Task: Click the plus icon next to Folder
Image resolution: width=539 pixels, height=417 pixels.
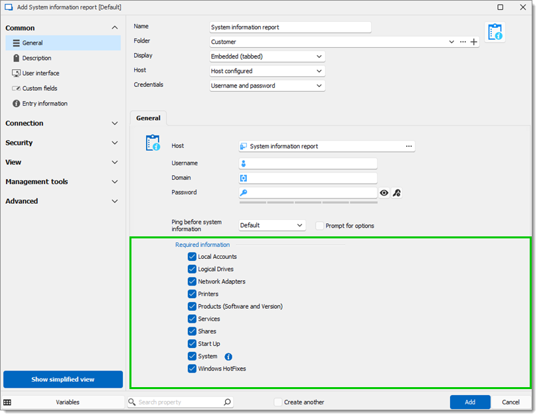Action: coord(474,42)
